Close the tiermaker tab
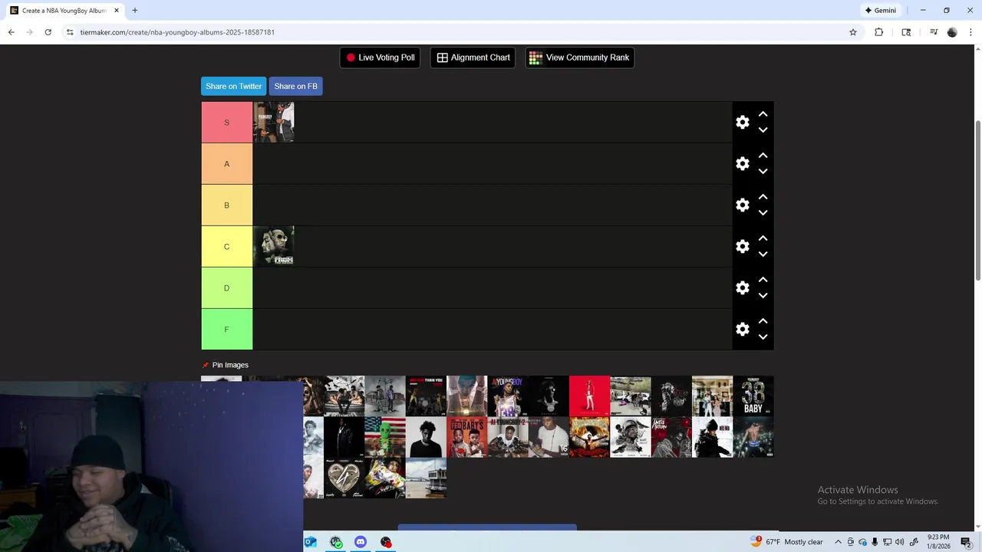This screenshot has height=552, width=982. (117, 11)
